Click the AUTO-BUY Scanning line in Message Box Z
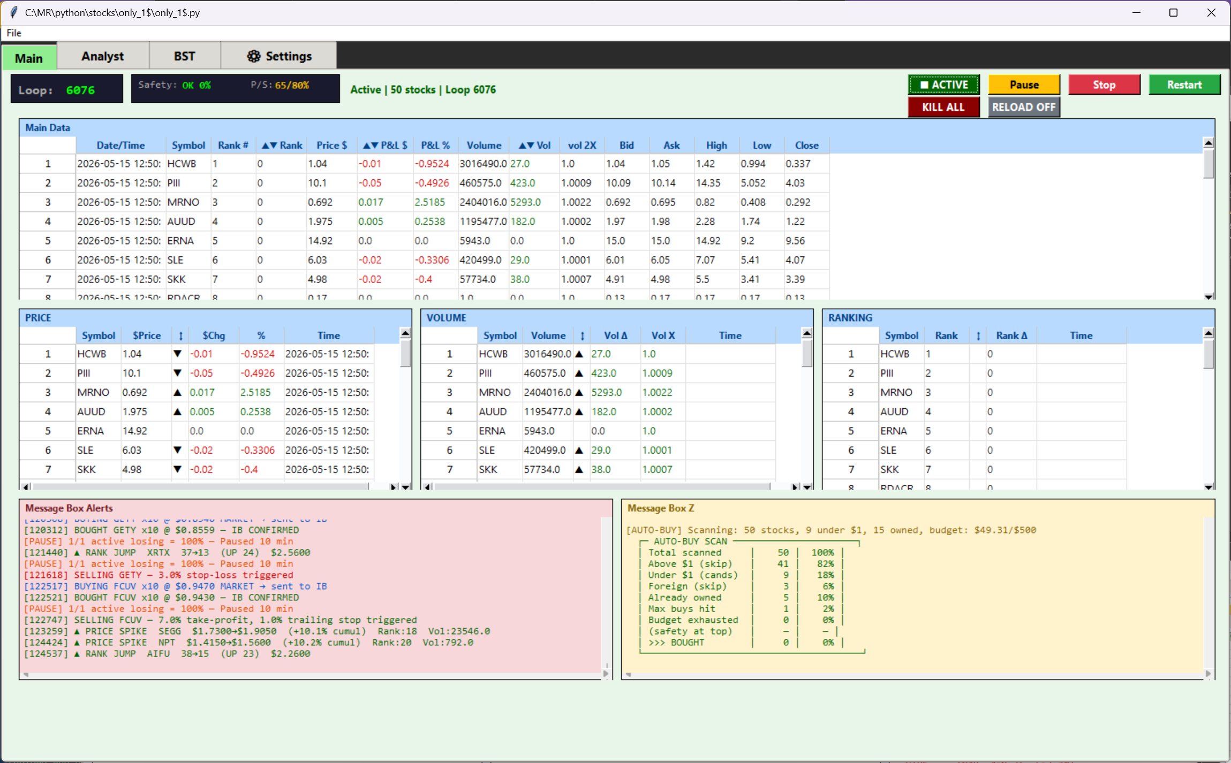The width and height of the screenshot is (1231, 763). pos(831,530)
